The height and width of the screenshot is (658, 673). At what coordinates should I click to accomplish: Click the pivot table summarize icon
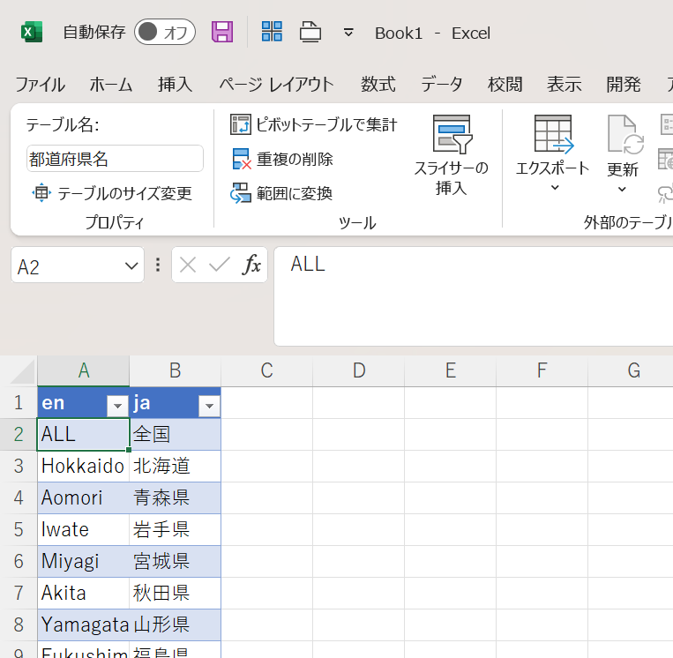coord(240,124)
